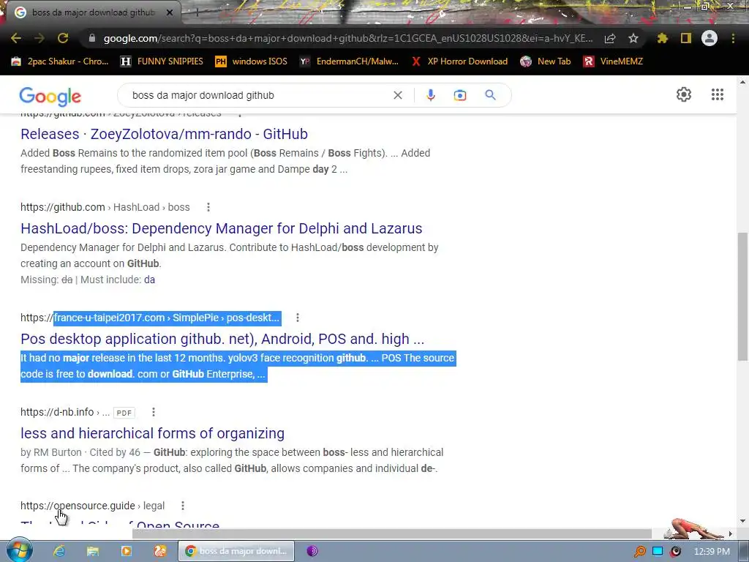Bookmark this page with the star icon
Screen dimensions: 749x562
pos(633,39)
